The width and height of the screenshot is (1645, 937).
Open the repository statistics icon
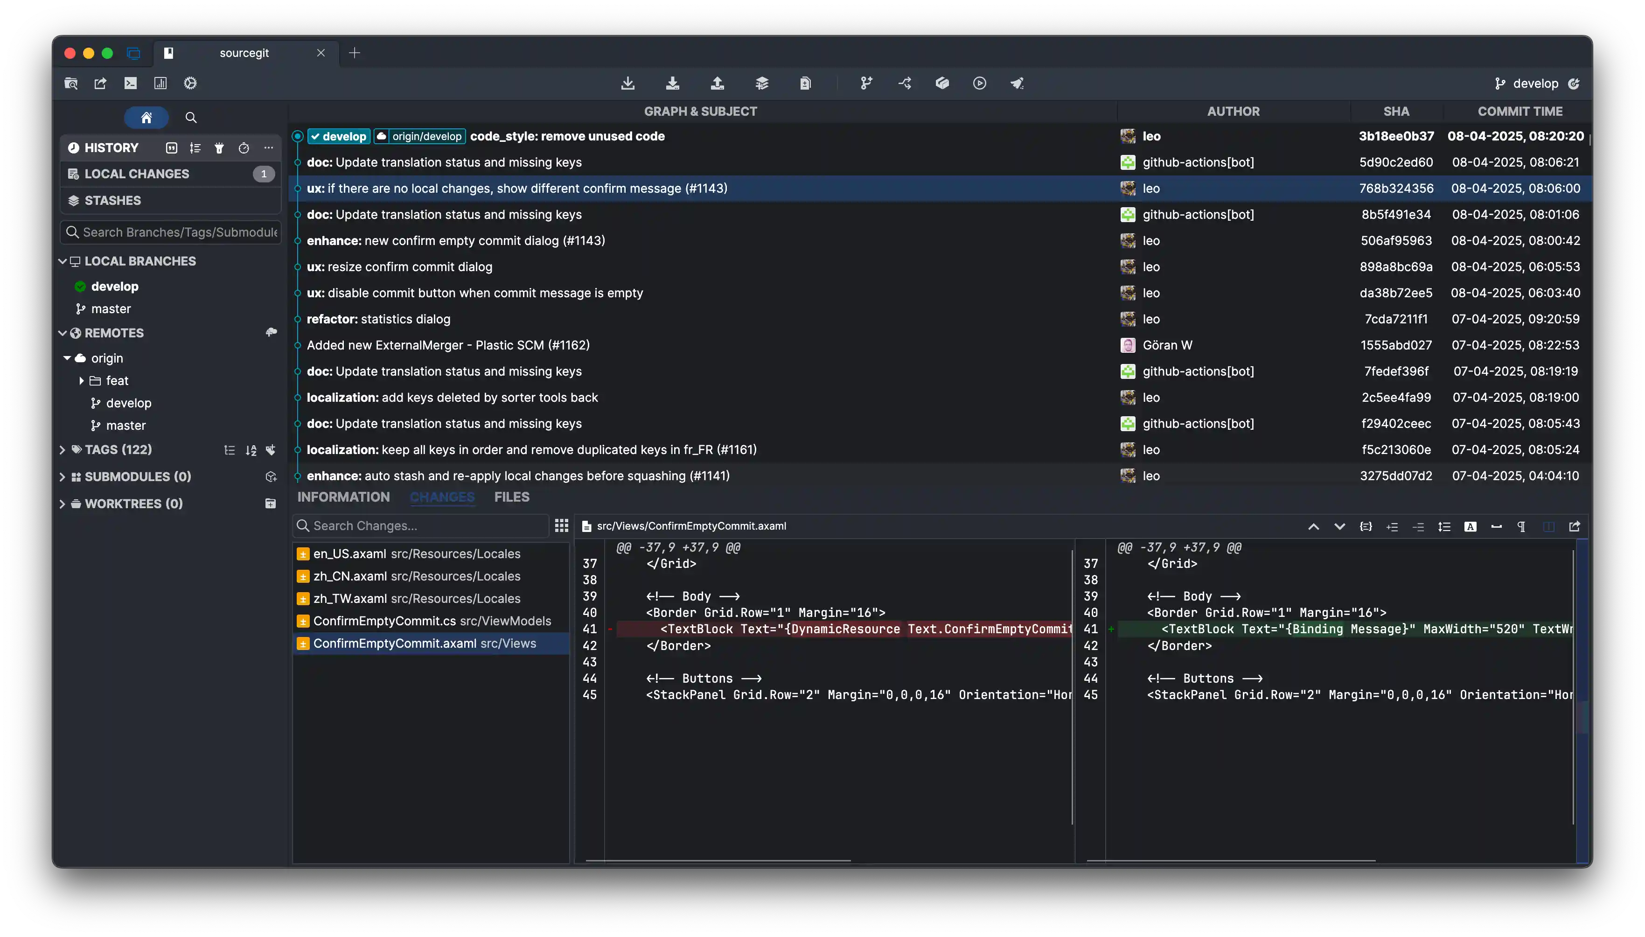[160, 83]
